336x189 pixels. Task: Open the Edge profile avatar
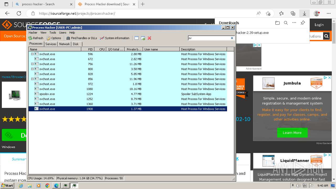[x=317, y=13]
